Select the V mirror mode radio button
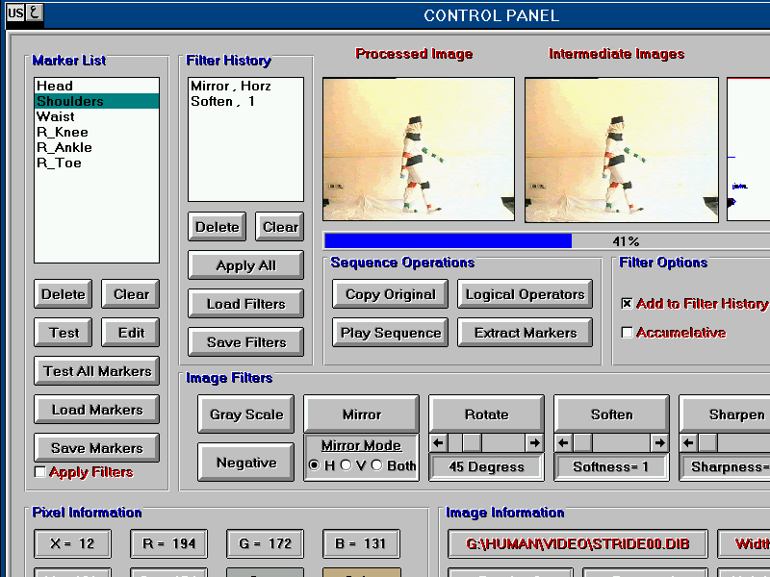The width and height of the screenshot is (770, 577). pyautogui.click(x=346, y=465)
